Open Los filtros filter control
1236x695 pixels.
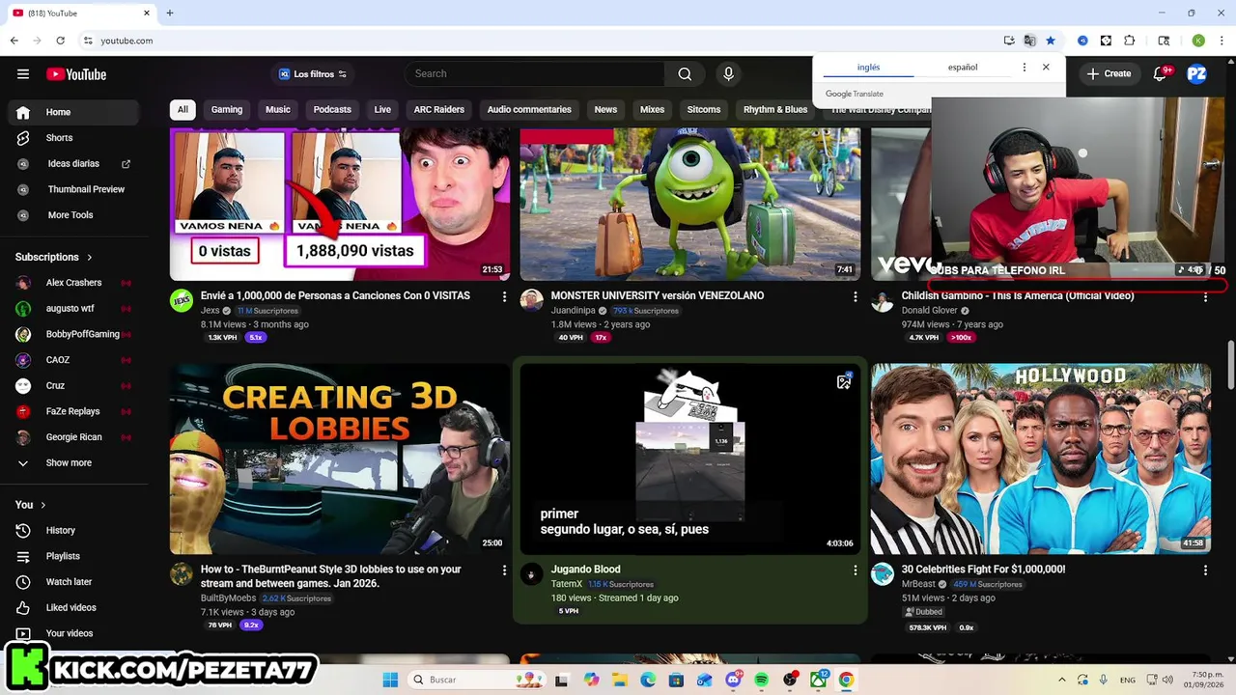point(313,74)
